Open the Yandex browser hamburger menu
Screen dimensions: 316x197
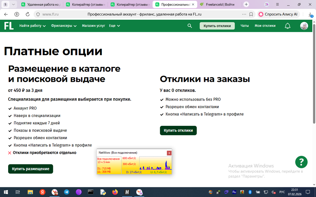coord(278,4)
